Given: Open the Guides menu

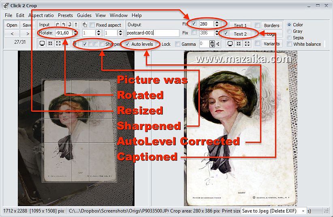Looking at the screenshot, I should tap(84, 15).
